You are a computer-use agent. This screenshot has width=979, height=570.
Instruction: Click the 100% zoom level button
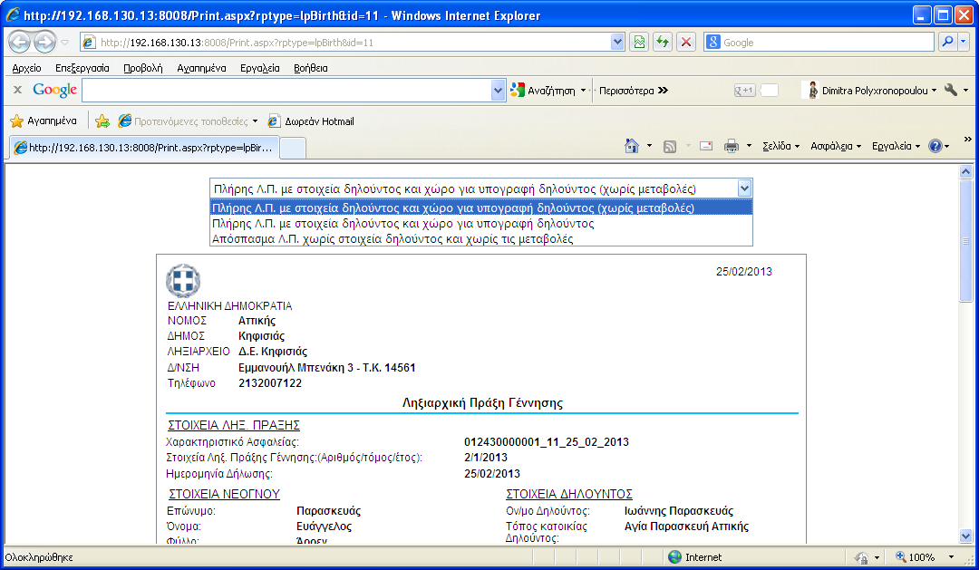(916, 557)
